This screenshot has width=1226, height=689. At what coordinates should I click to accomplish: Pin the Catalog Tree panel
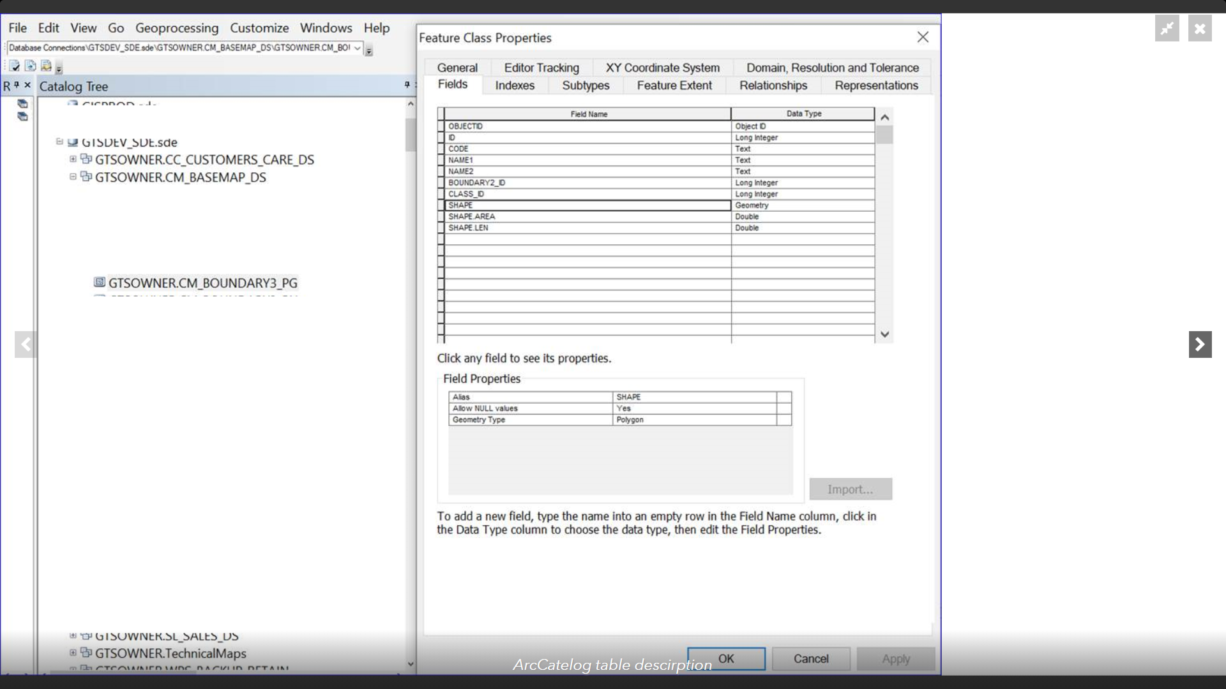[x=407, y=85]
